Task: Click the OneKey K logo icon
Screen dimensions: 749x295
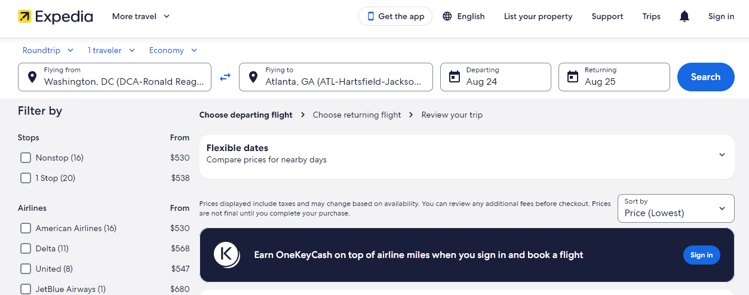Action: (226, 254)
